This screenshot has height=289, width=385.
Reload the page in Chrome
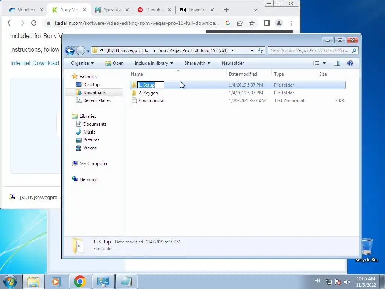(34, 23)
